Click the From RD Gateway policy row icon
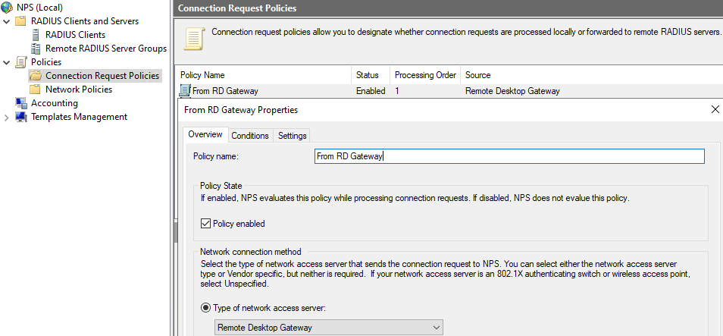This screenshot has height=336, width=723. pos(185,91)
